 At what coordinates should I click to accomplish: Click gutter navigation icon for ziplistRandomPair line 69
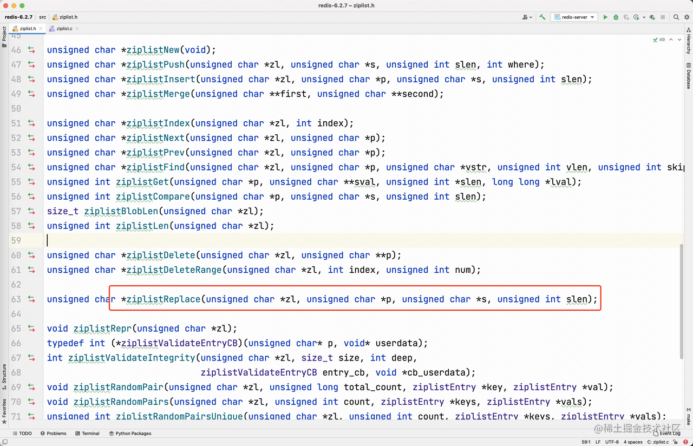coord(31,387)
